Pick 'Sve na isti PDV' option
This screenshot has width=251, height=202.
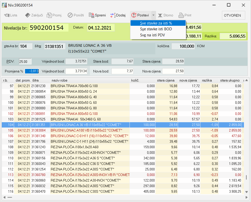click(152, 35)
